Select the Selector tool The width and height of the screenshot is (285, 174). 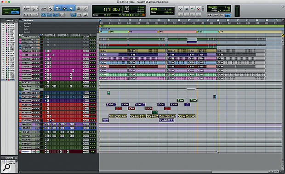pyautogui.click(x=64, y=9)
